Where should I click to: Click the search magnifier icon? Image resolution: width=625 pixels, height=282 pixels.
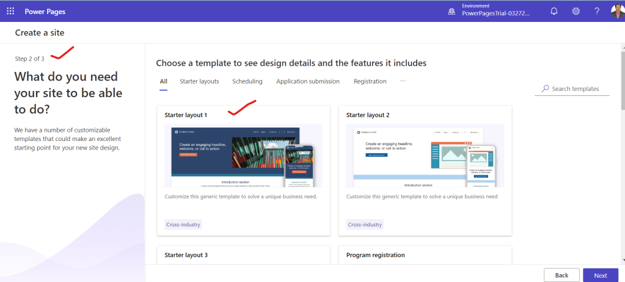click(x=545, y=89)
